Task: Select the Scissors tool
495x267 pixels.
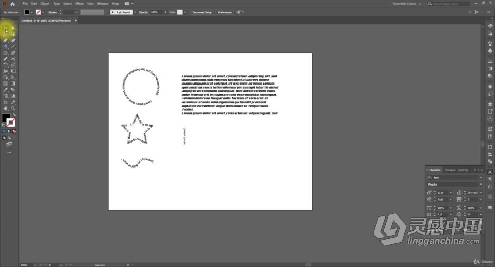Action: click(13, 59)
